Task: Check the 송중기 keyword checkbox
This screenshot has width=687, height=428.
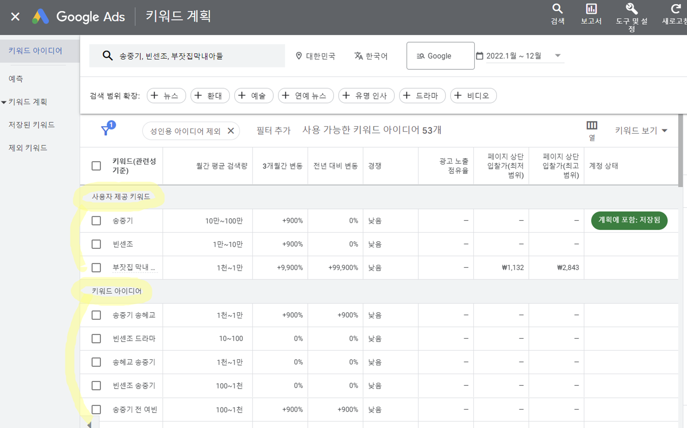Action: click(x=96, y=220)
